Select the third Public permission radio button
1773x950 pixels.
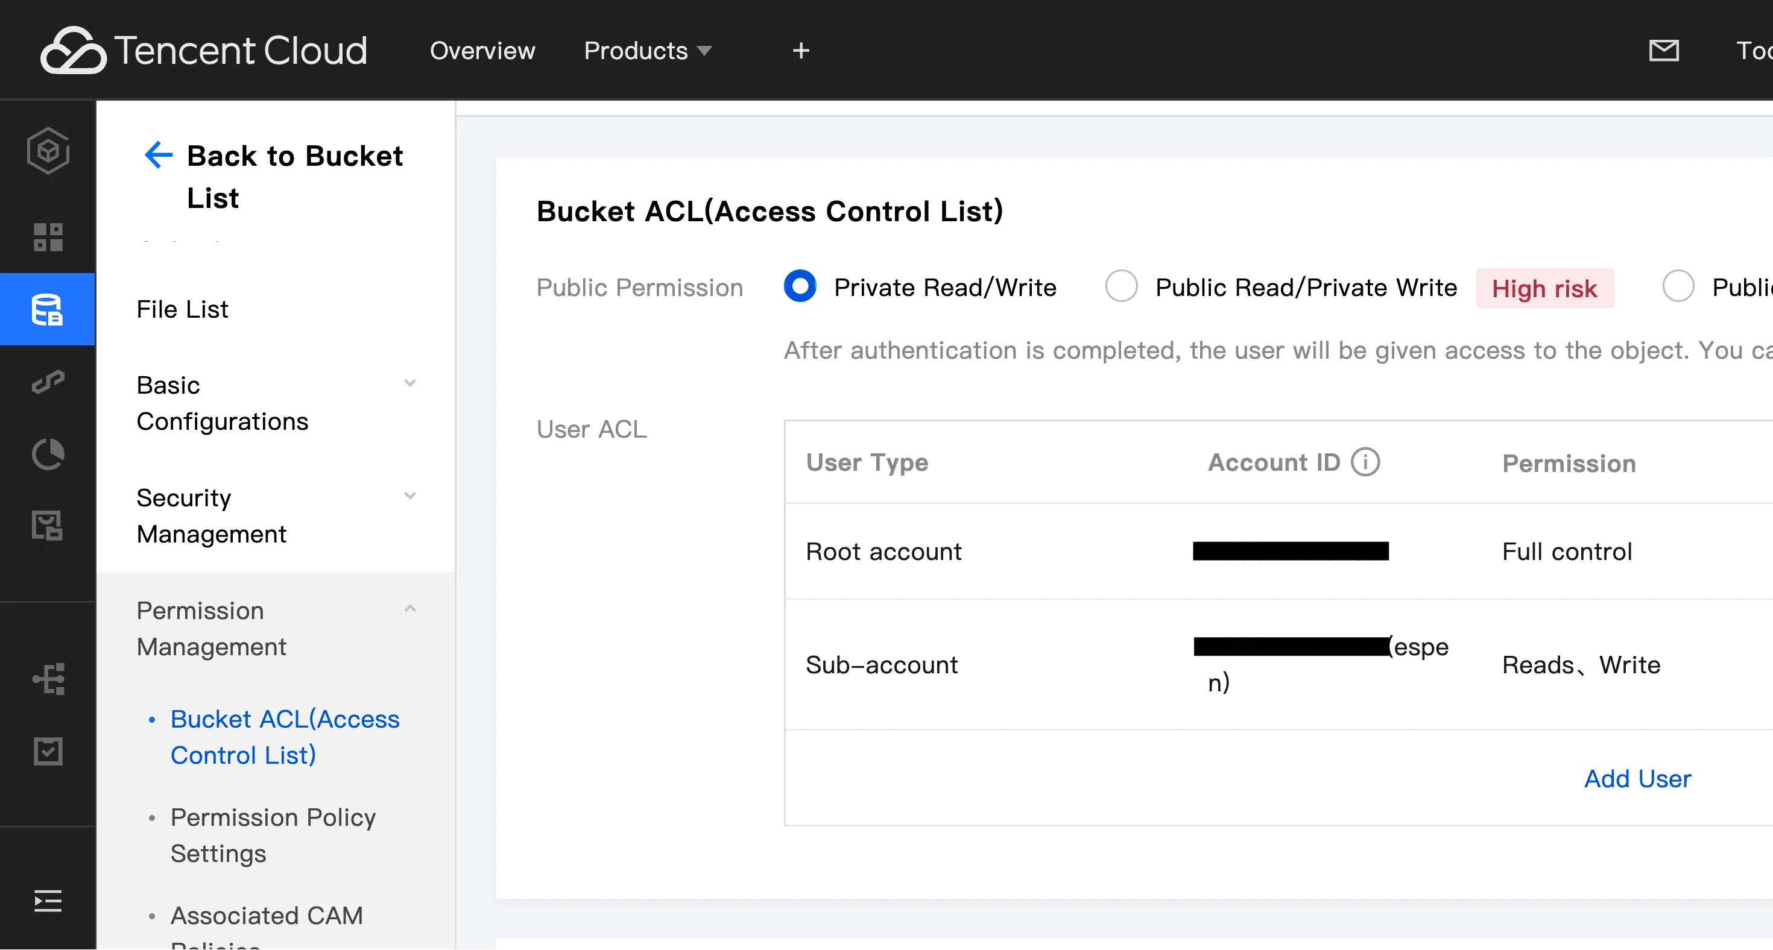(1678, 286)
